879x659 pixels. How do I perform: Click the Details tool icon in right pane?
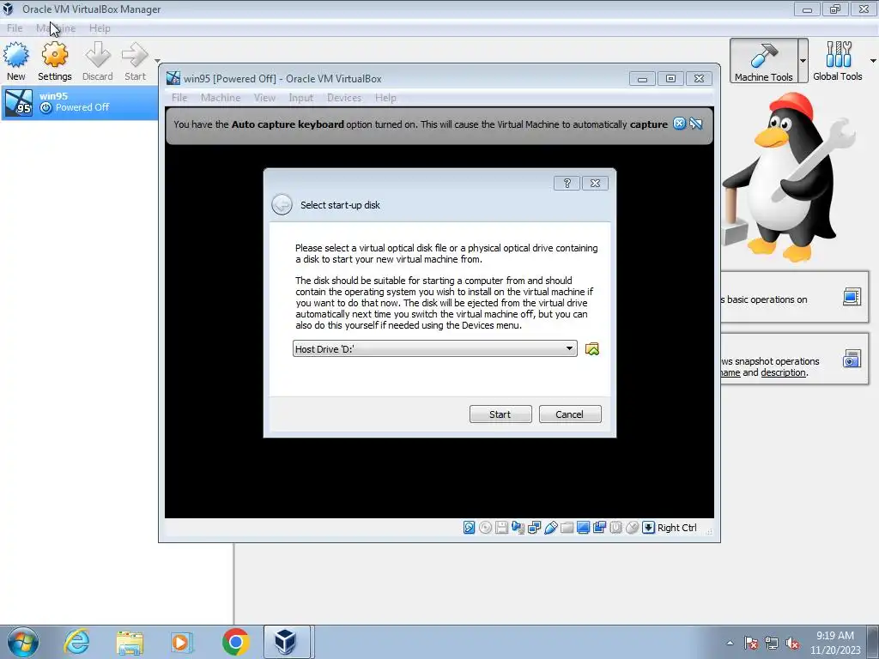pos(852,296)
